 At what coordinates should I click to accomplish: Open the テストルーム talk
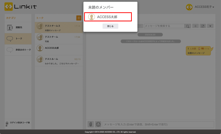(x=58, y=60)
